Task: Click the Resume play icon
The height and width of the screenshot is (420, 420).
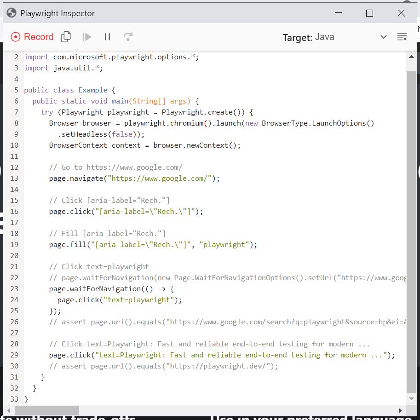Action: click(x=87, y=37)
